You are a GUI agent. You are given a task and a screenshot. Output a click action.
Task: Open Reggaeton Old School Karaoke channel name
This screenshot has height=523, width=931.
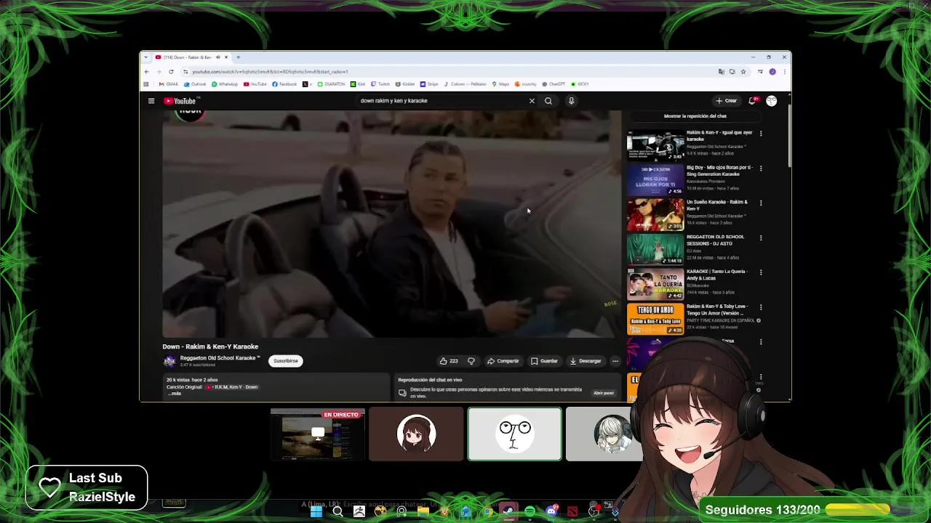coord(220,358)
